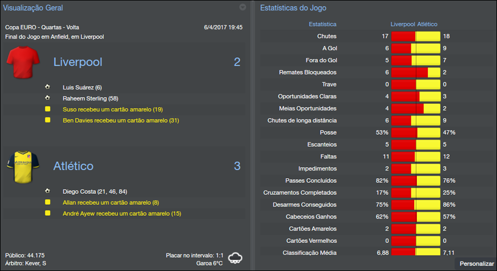This screenshot has width=497, height=271.
Task: Click the Posse possession bar
Action: click(416, 132)
